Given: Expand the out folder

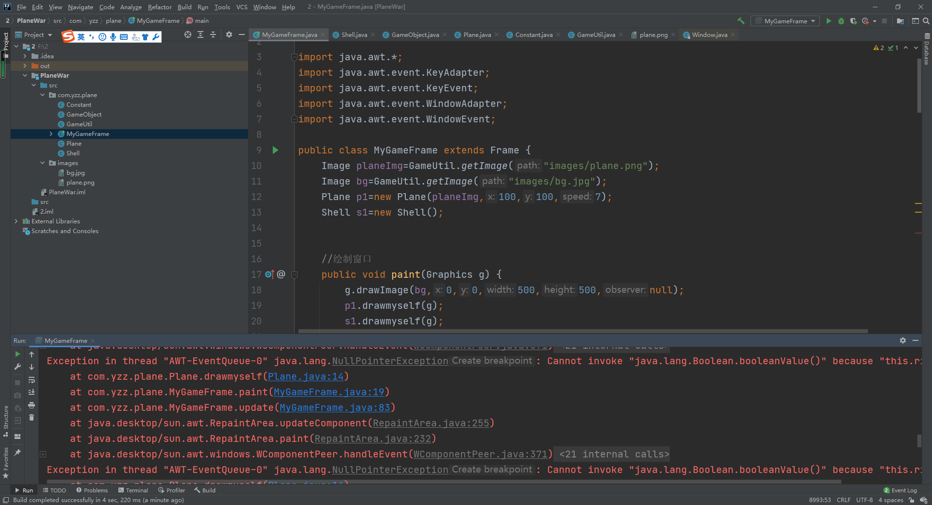Looking at the screenshot, I should coord(25,66).
